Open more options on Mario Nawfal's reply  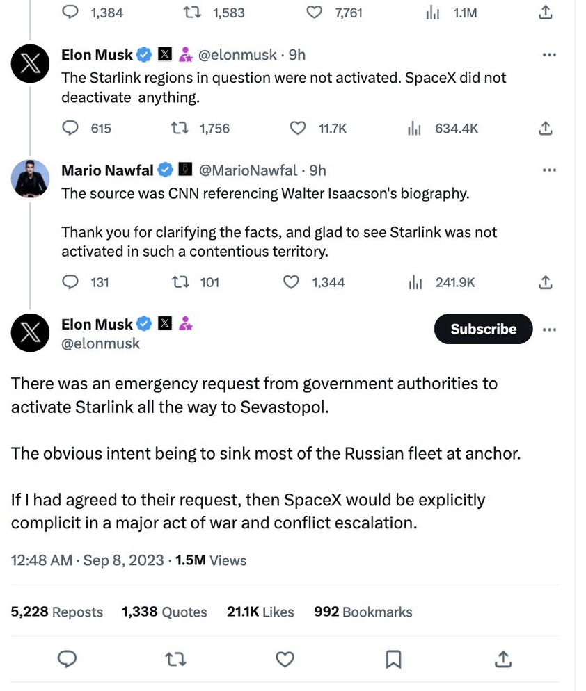[x=549, y=170]
